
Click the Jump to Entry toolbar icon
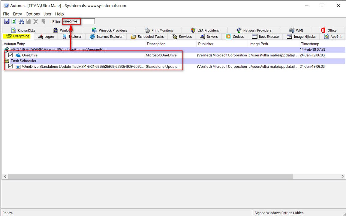[43, 21]
